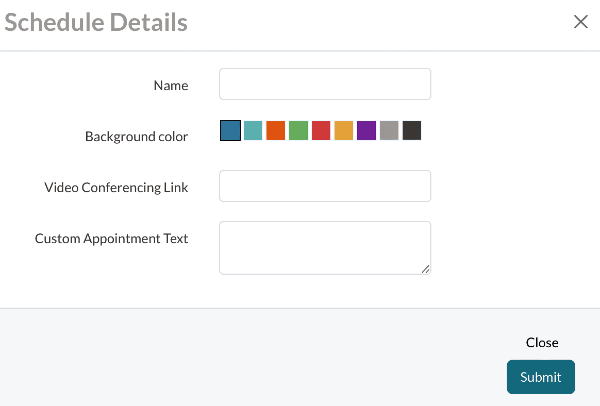Choose the gray background color swatch
The image size is (600, 406).
tap(389, 130)
